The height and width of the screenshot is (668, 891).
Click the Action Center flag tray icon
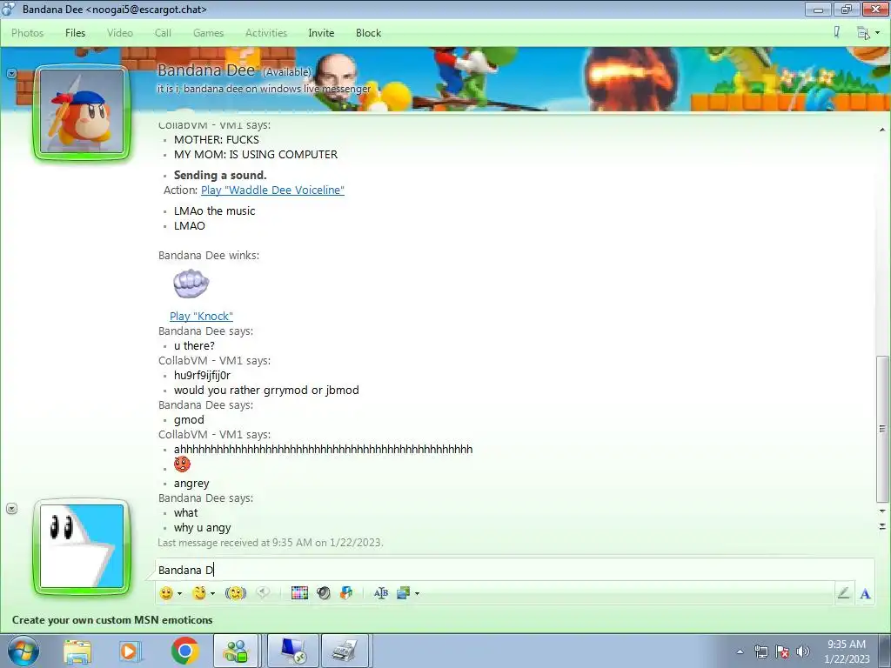782,651
